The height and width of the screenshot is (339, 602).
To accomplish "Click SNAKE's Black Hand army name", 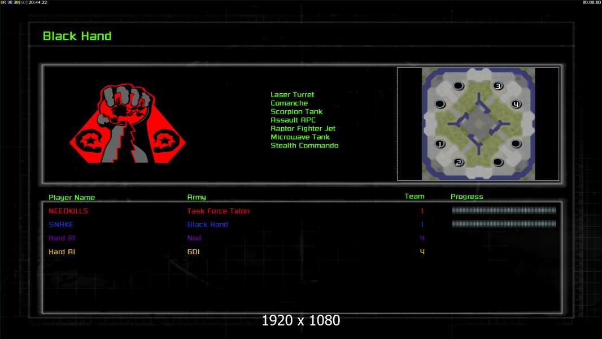I will coord(208,224).
